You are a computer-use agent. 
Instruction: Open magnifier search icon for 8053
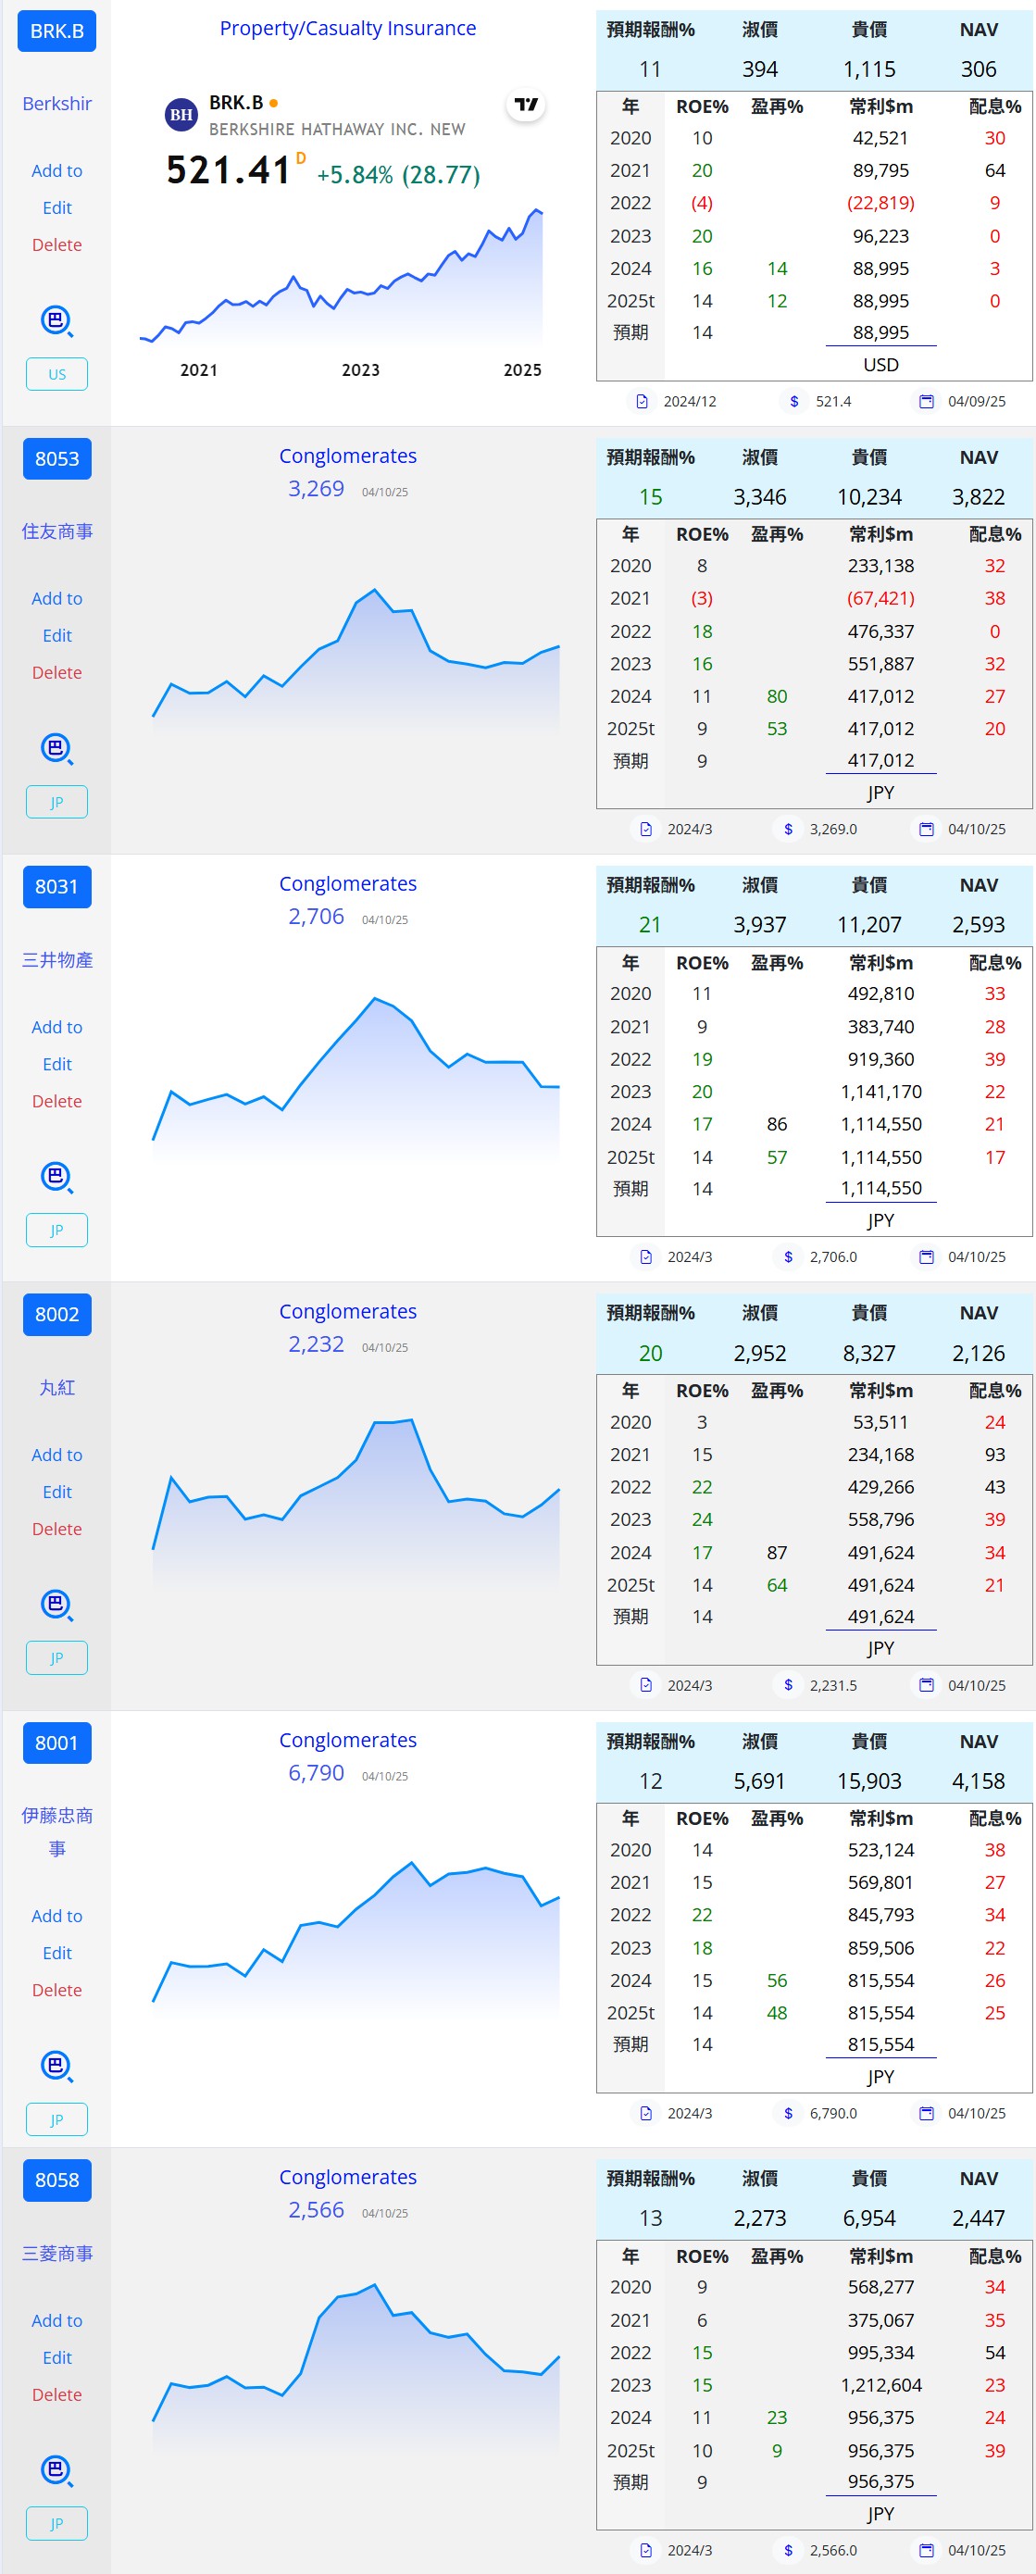click(x=57, y=749)
